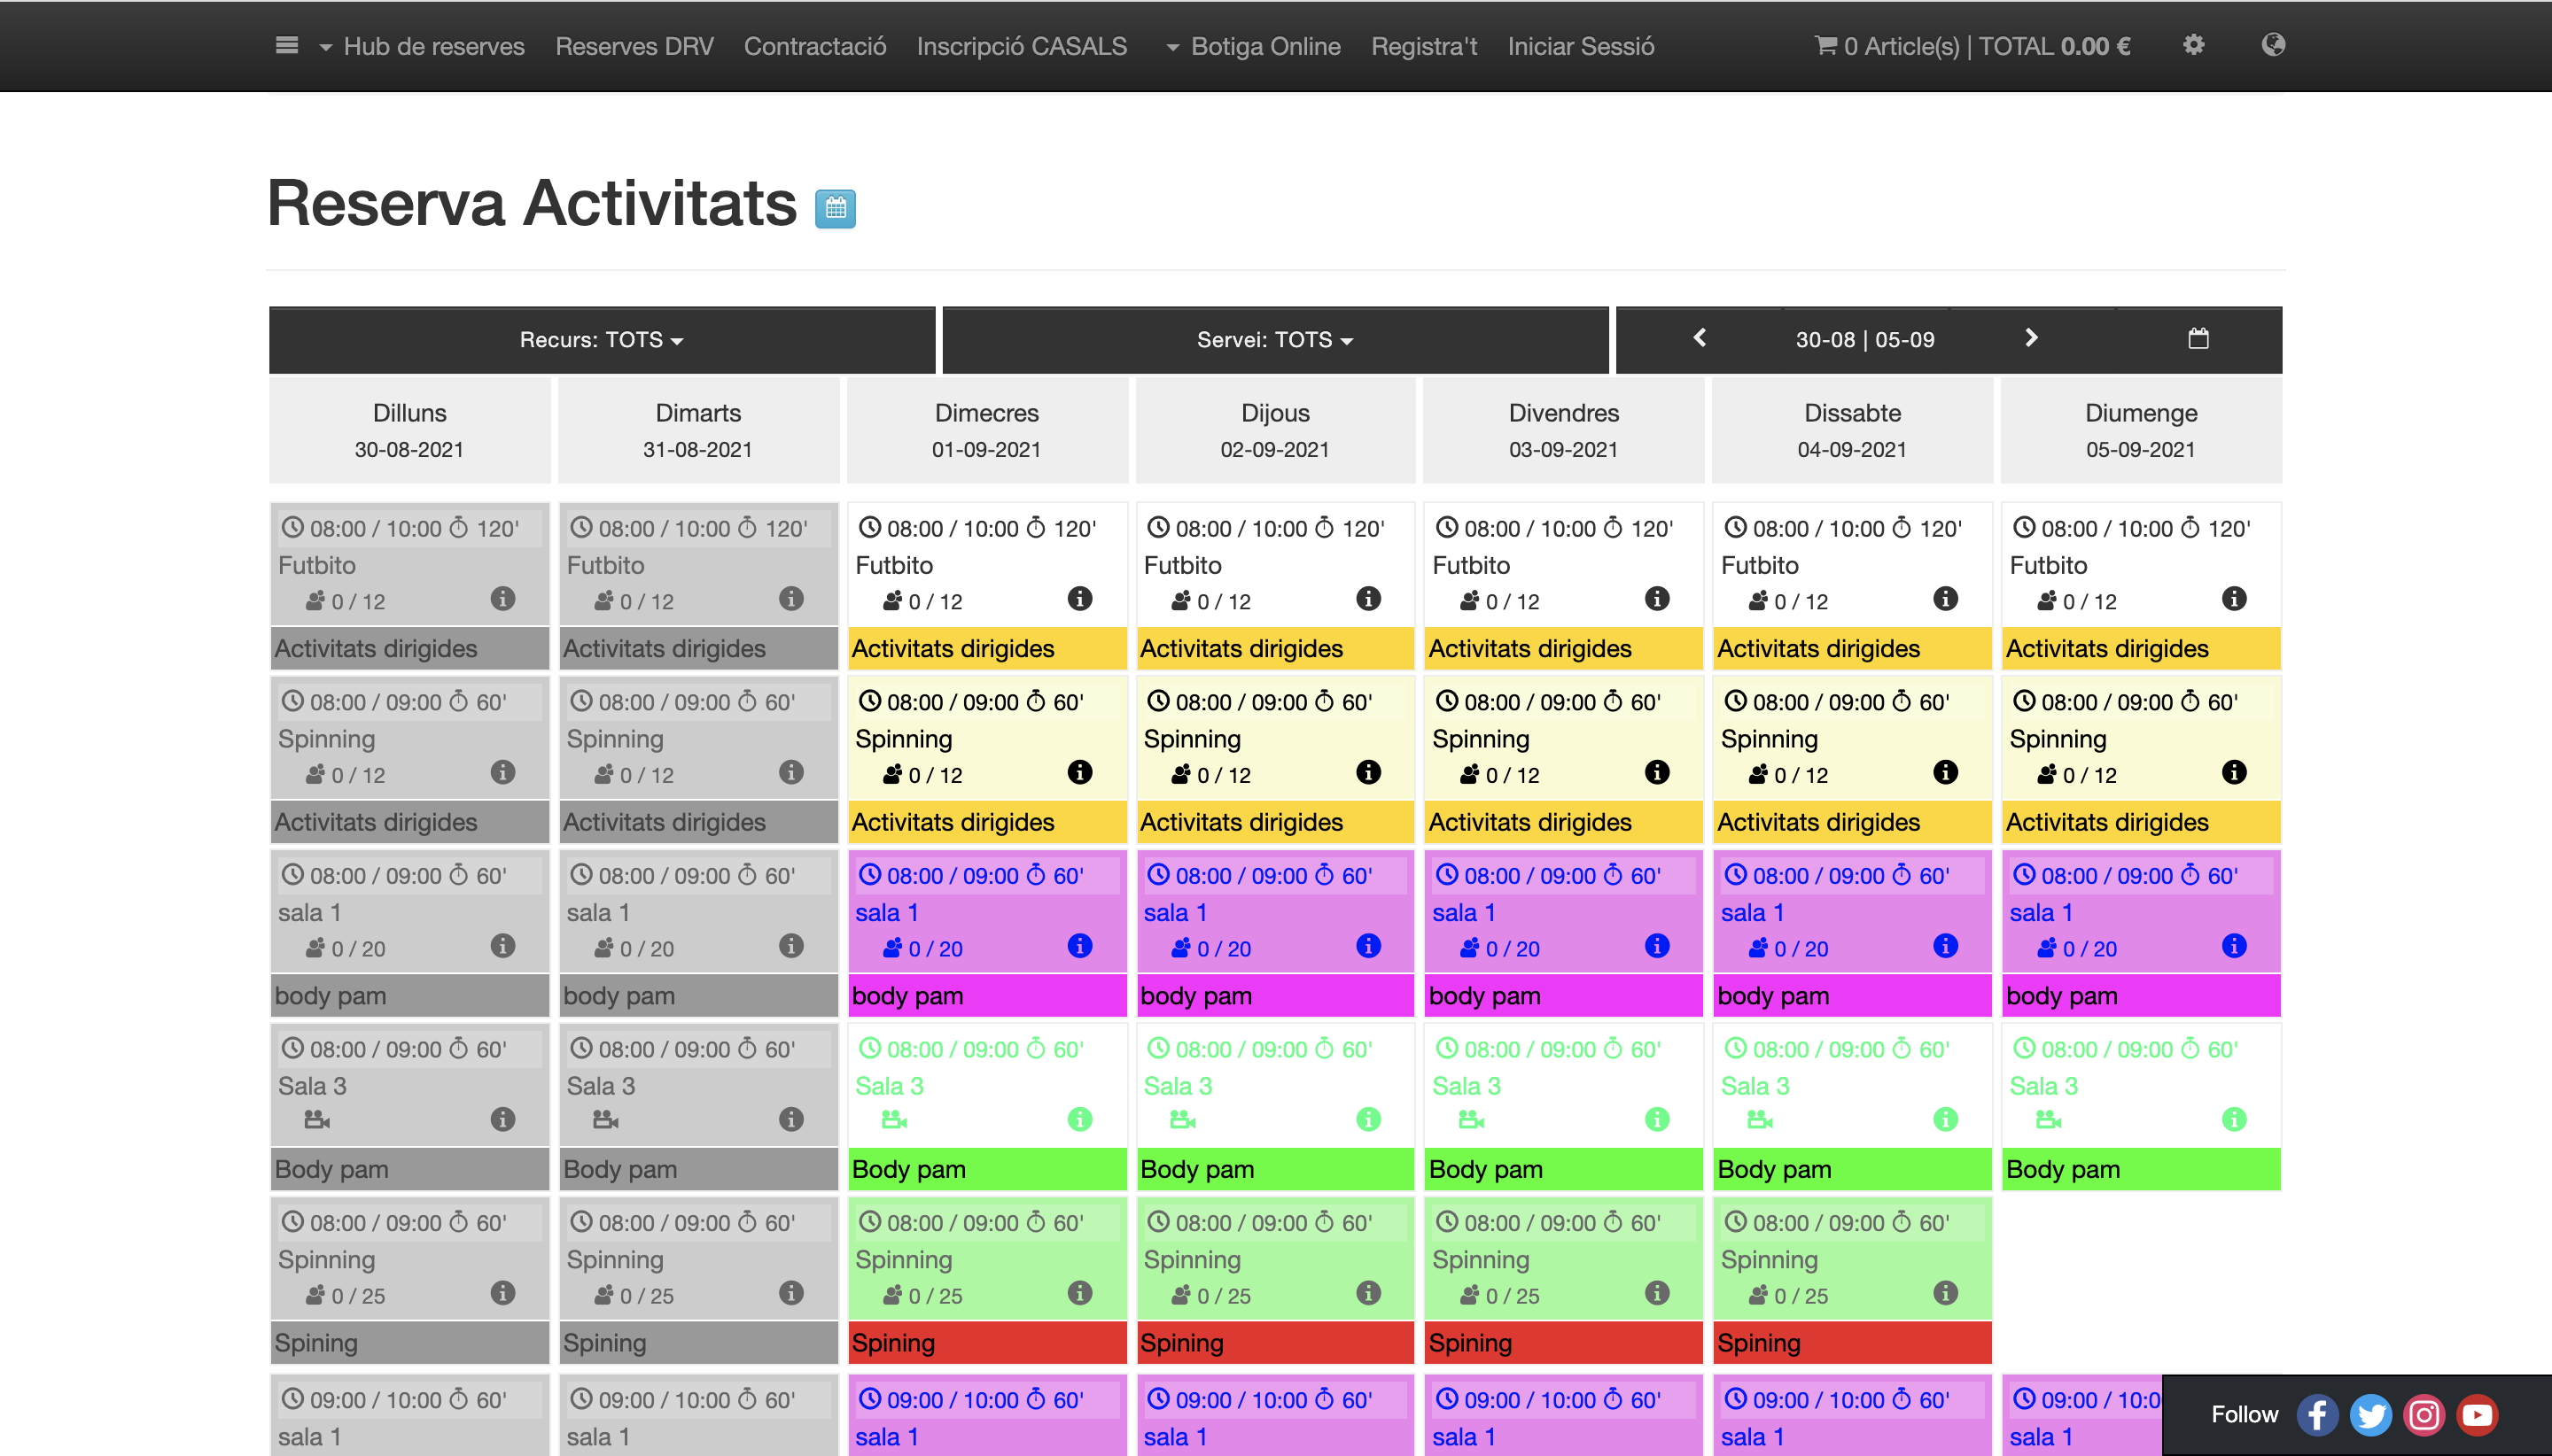Open the settings gear icon
The height and width of the screenshot is (1456, 2552).
2193,45
